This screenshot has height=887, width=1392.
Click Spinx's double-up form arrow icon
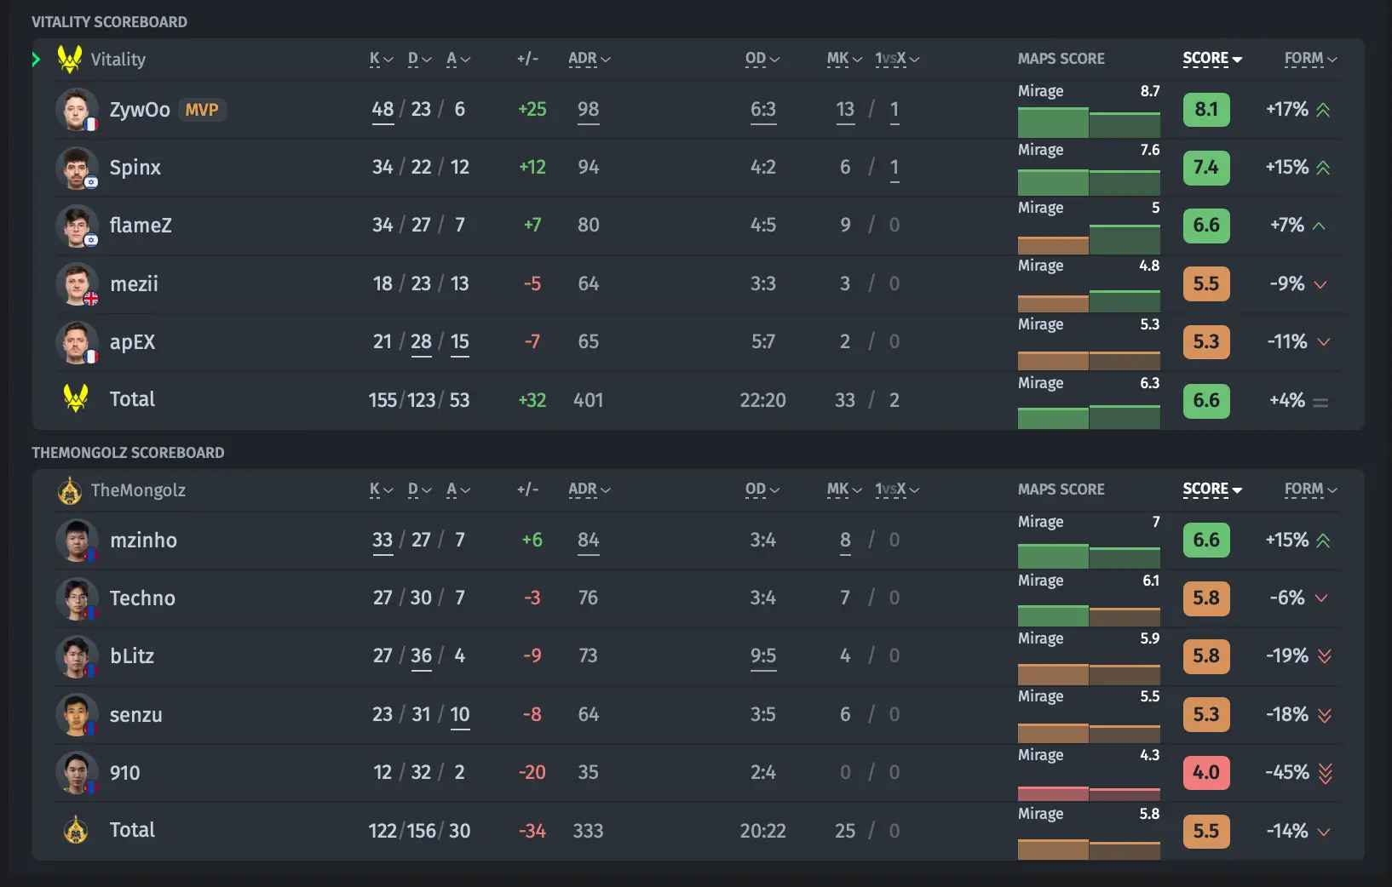[1323, 168]
